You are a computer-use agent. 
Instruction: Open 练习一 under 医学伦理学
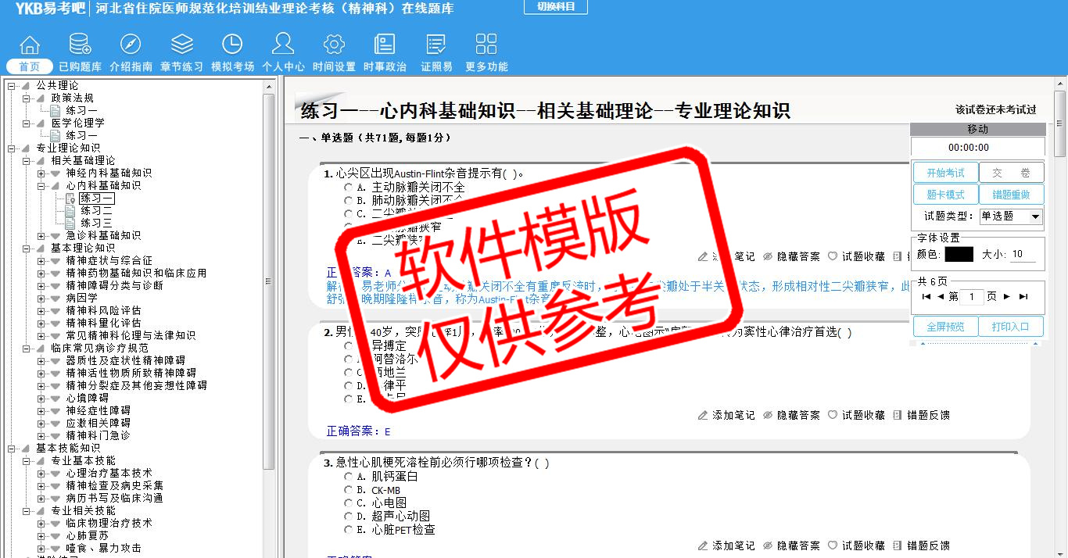pyautogui.click(x=81, y=135)
